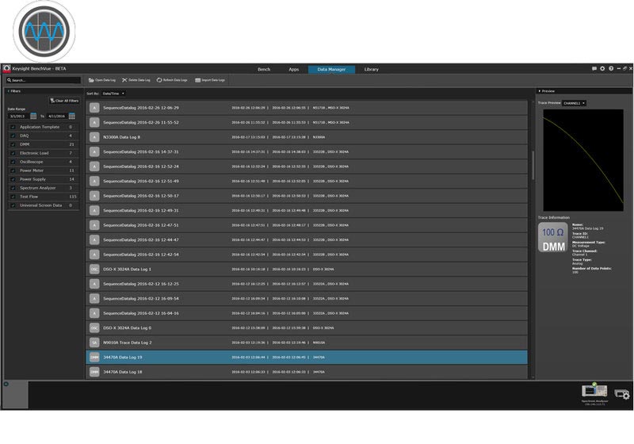The height and width of the screenshot is (444, 634).
Task: Click the Keysight BenchVue logo in title bar
Action: coord(6,69)
